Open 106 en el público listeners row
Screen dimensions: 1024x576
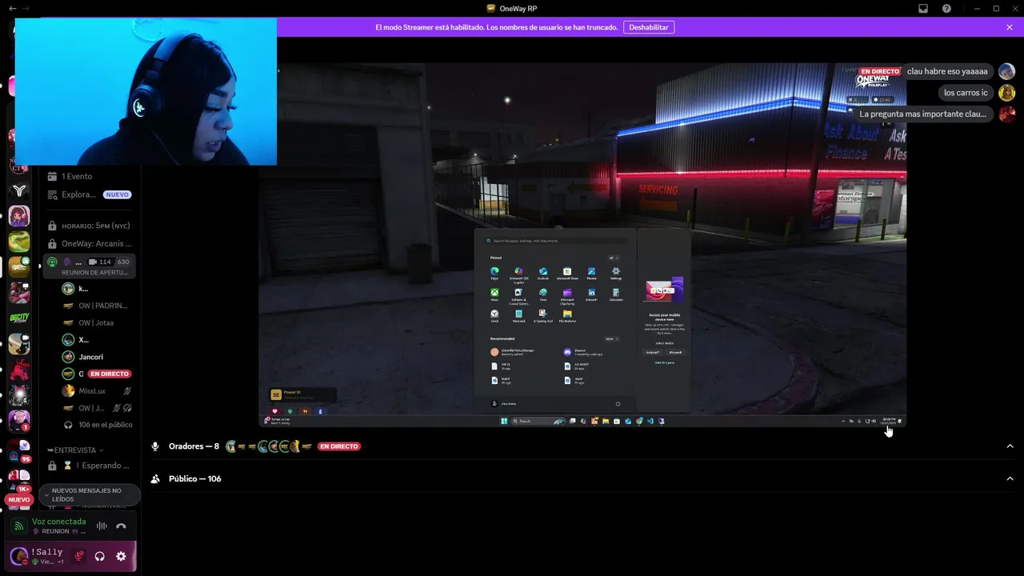[x=97, y=425]
